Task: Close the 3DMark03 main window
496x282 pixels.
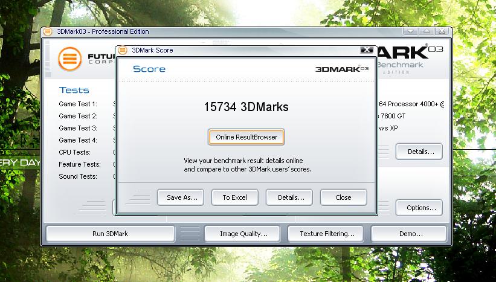Action: tap(442, 31)
